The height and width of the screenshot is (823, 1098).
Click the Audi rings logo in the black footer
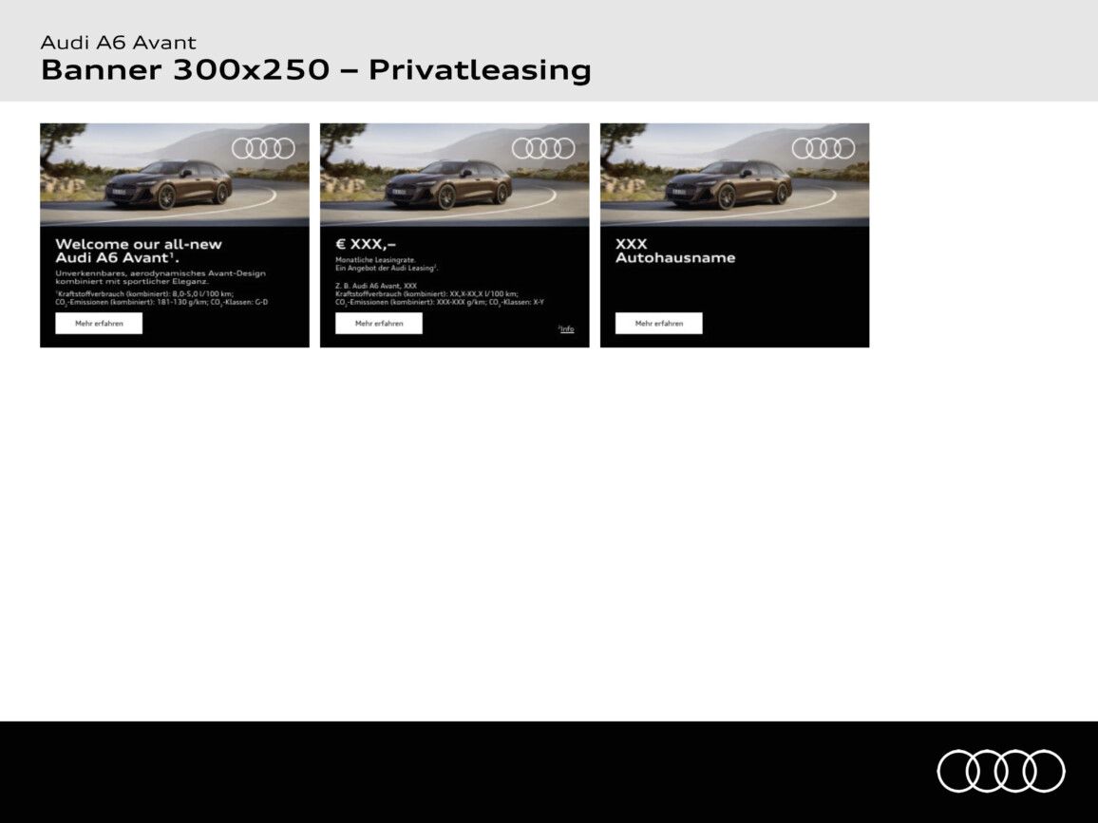(x=1000, y=770)
